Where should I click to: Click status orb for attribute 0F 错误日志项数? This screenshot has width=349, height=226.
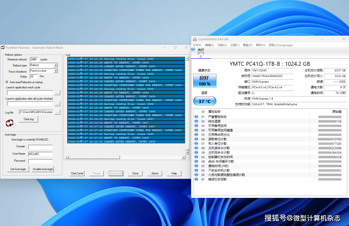coord(196,179)
